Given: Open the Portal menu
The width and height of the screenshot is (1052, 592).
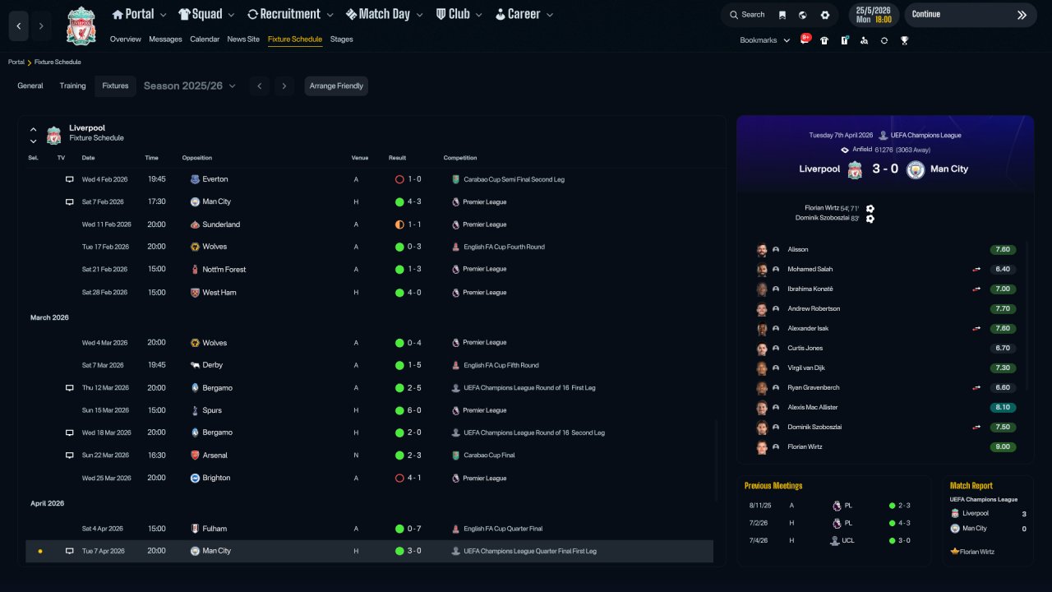Looking at the screenshot, I should 140,14.
